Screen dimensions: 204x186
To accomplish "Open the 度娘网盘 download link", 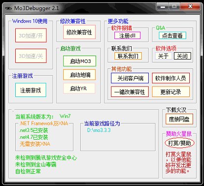I will (x=179, y=119).
